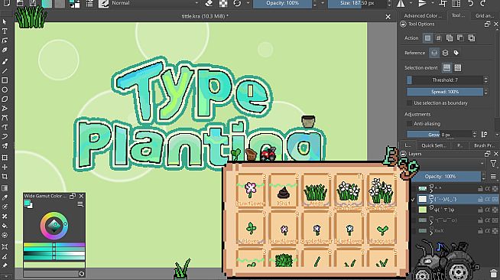
Task: Float the Tool Options docker
Action: pyautogui.click(x=487, y=24)
